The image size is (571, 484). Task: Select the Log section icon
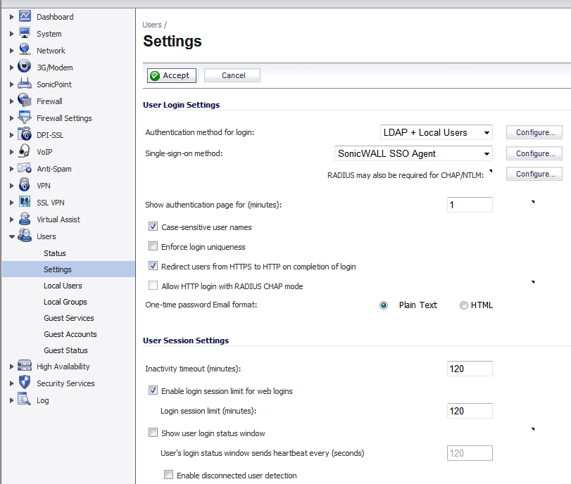22,400
